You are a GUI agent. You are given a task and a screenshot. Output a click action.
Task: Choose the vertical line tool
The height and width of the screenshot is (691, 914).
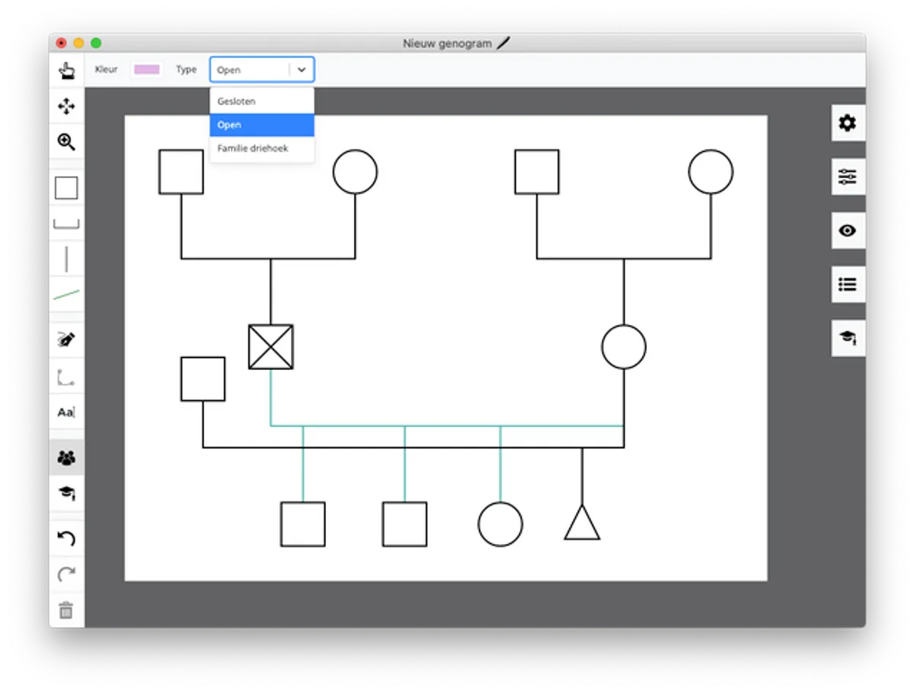(66, 259)
